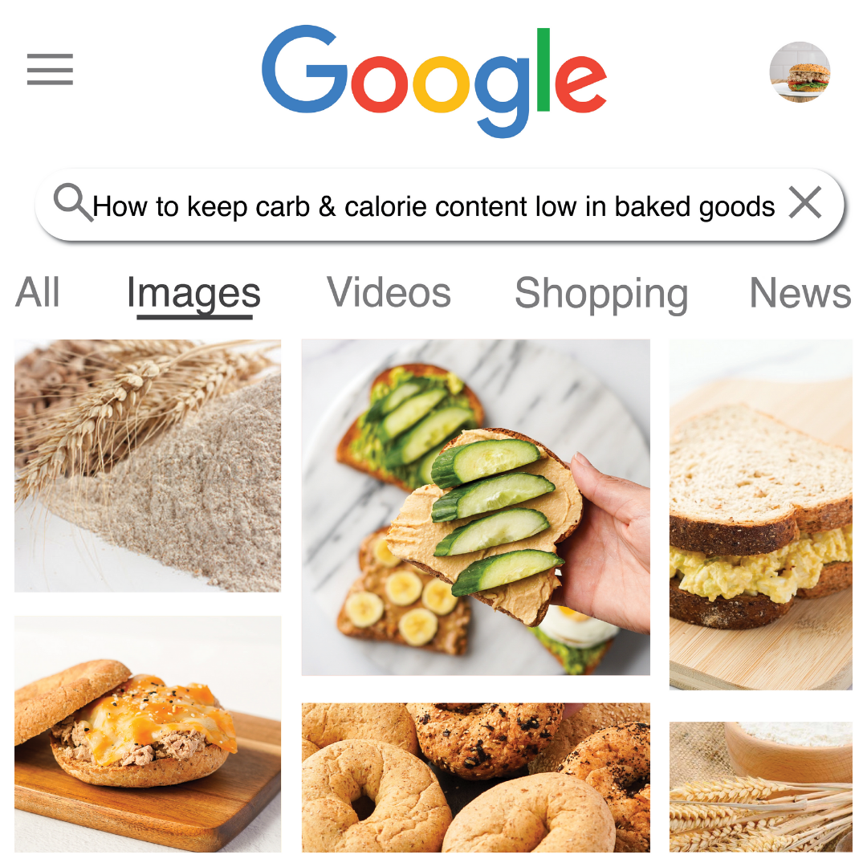View the assorted bagels image
The height and width of the screenshot is (867, 867).
tap(475, 777)
